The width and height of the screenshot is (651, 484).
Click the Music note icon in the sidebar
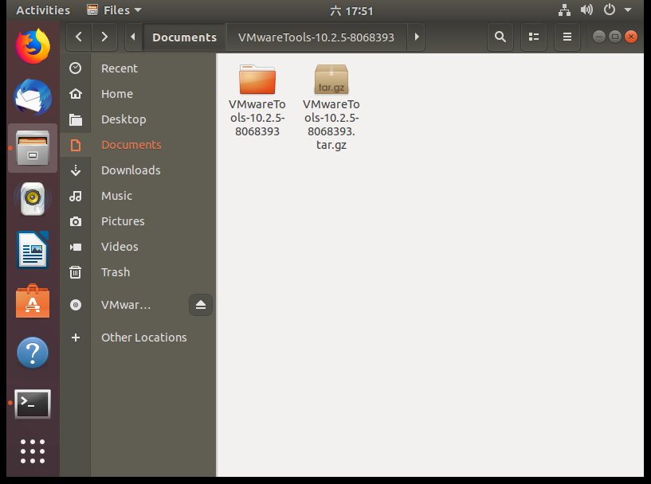(76, 196)
